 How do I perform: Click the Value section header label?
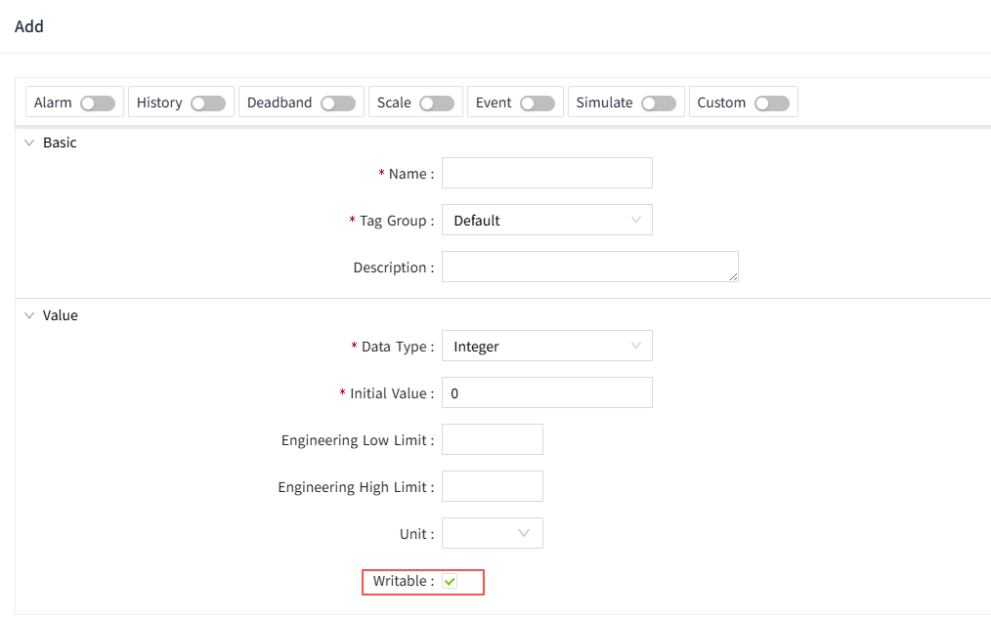61,316
